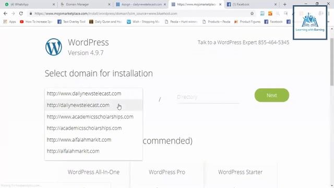The image size is (334, 188).
Task: Open the Wish - Shopping bookmark
Action: (x=143, y=21)
